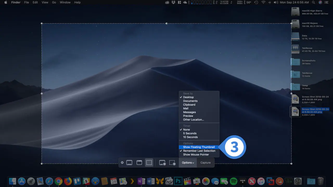Open Photos app from the Dock

point(206,181)
